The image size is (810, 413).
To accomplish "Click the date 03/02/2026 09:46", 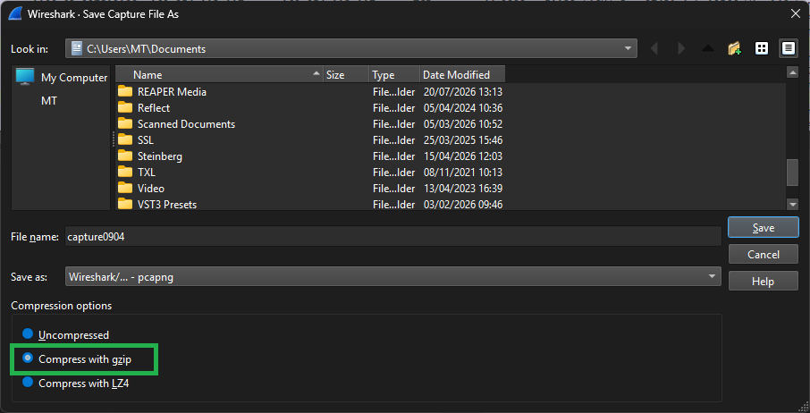I will (463, 205).
